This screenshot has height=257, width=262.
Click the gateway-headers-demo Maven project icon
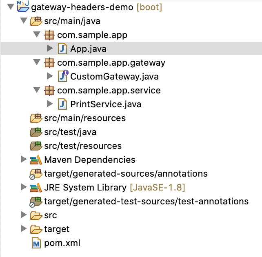point(23,7)
